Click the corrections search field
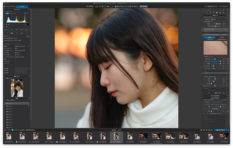The image size is (233, 148). click(x=212, y=10)
